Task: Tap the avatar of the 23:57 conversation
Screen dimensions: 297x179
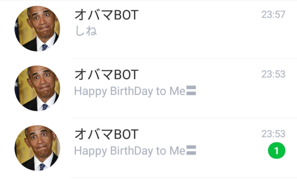Action: [37, 29]
